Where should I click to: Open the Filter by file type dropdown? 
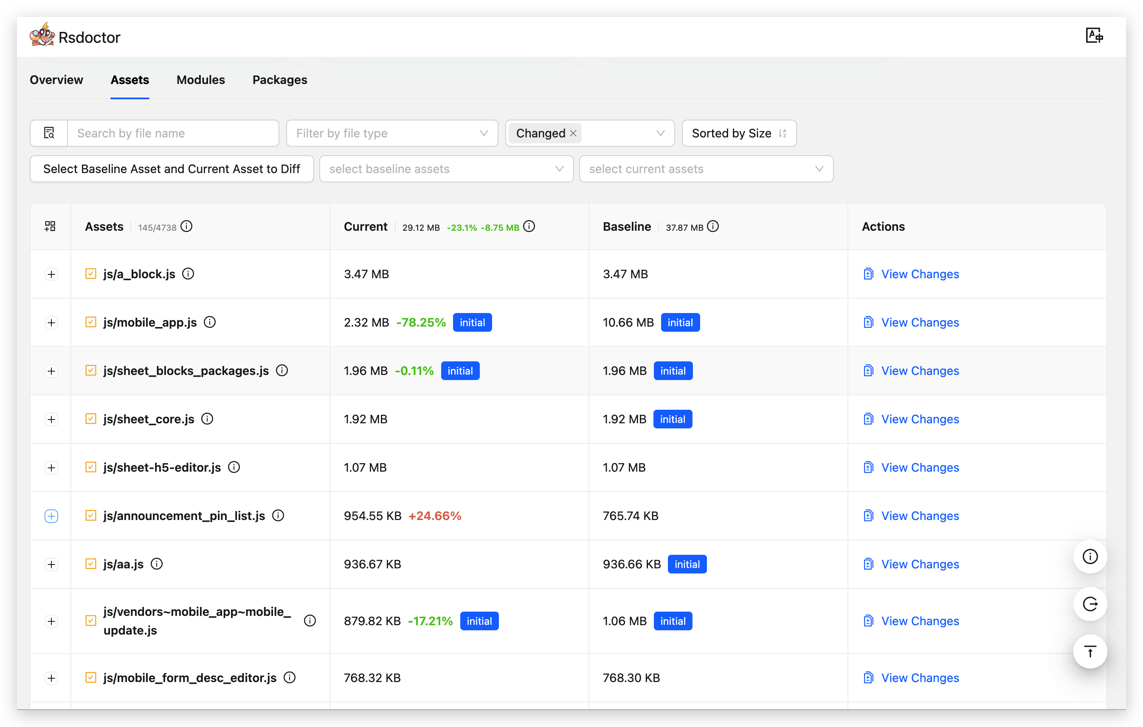tap(391, 133)
